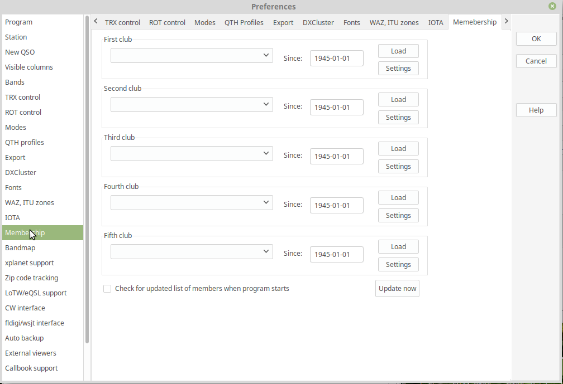This screenshot has height=384, width=563.
Task: Open the Second club dropdown
Action: tap(192, 105)
